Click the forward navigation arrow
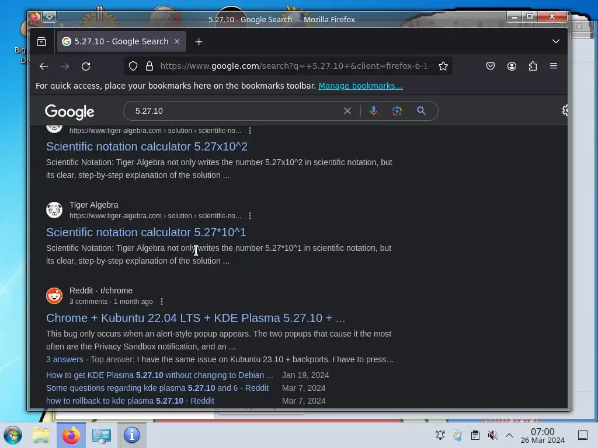The height and width of the screenshot is (448, 598). [65, 66]
